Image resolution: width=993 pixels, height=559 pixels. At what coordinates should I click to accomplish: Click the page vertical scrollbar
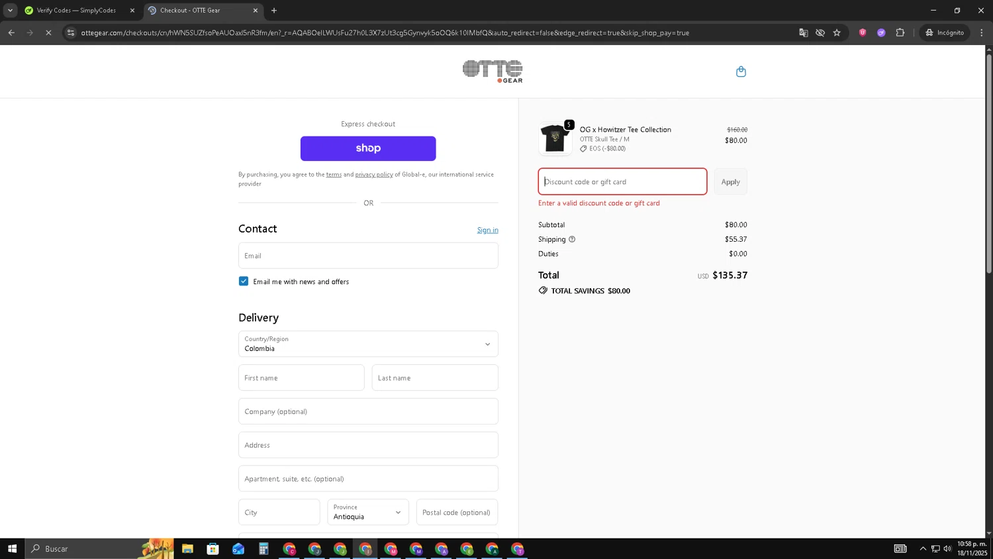(989, 163)
